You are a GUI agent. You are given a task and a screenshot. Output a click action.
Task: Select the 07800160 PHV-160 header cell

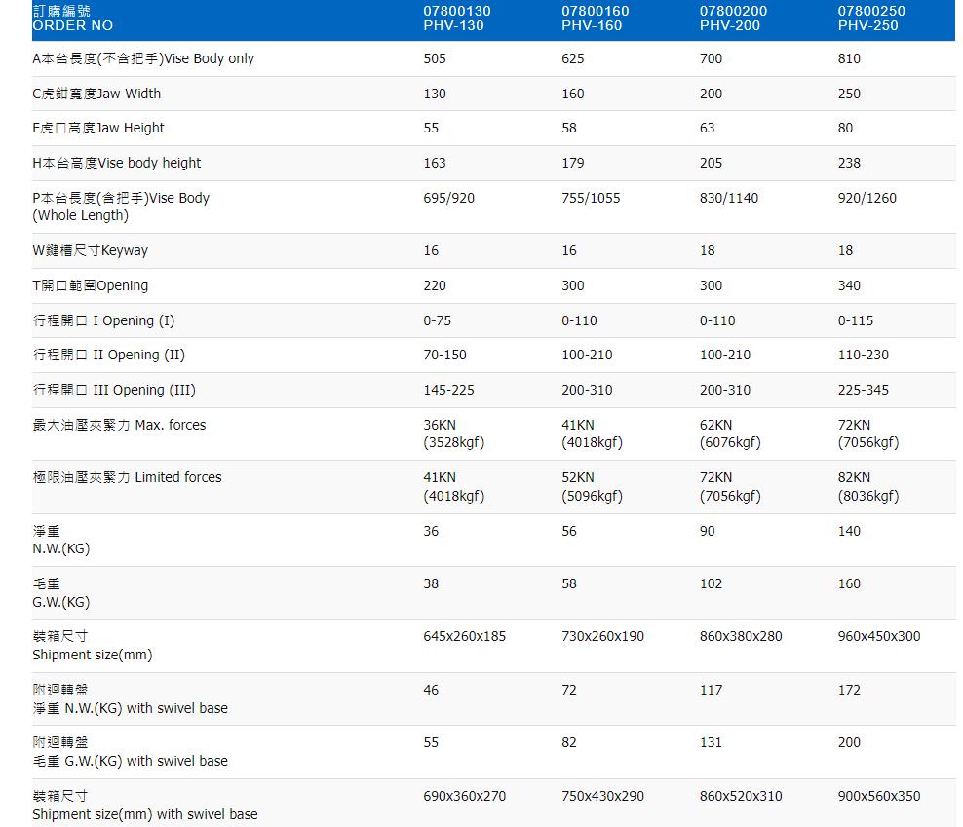595,18
